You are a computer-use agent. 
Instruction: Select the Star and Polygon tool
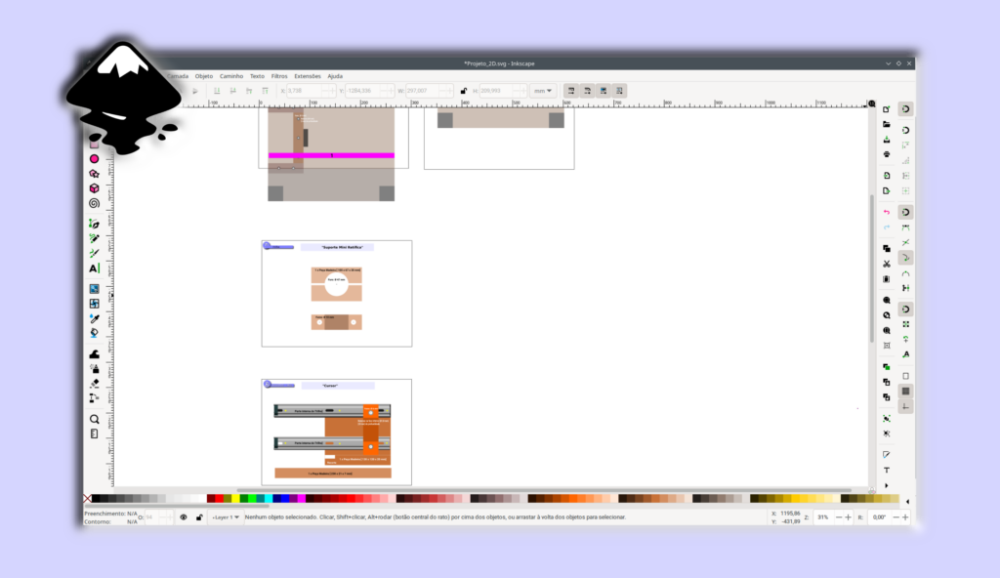click(x=95, y=174)
